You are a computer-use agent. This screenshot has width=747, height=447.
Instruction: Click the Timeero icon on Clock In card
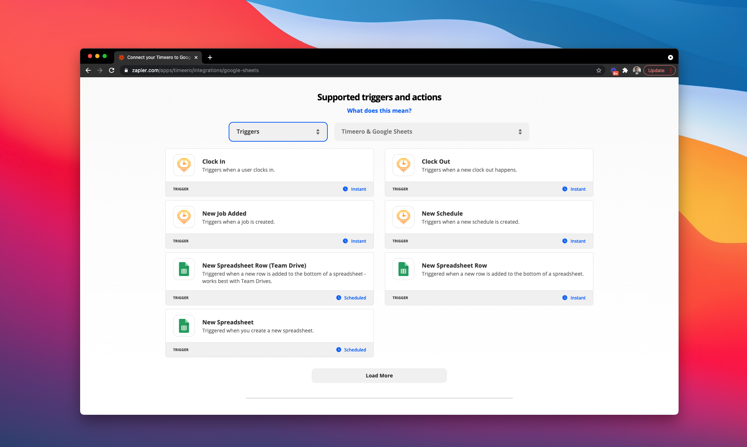coord(184,165)
